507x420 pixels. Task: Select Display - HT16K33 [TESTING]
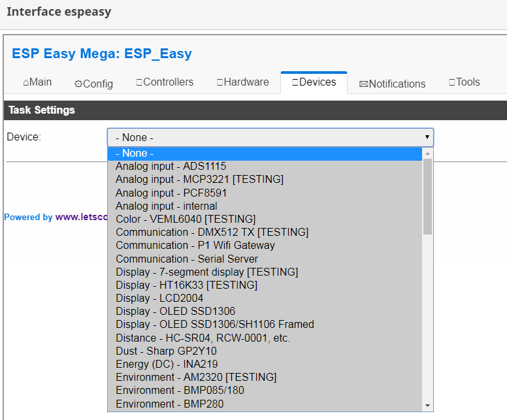pyautogui.click(x=265, y=285)
